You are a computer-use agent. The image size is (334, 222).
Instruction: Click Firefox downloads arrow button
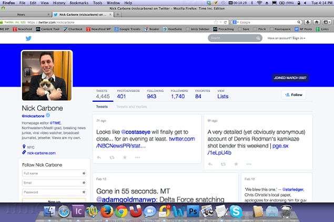(x=308, y=22)
